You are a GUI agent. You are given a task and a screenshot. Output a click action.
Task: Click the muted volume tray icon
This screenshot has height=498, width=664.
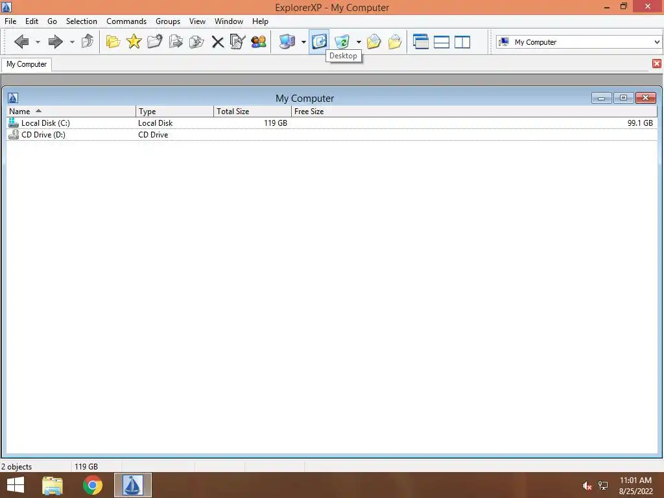click(x=586, y=486)
